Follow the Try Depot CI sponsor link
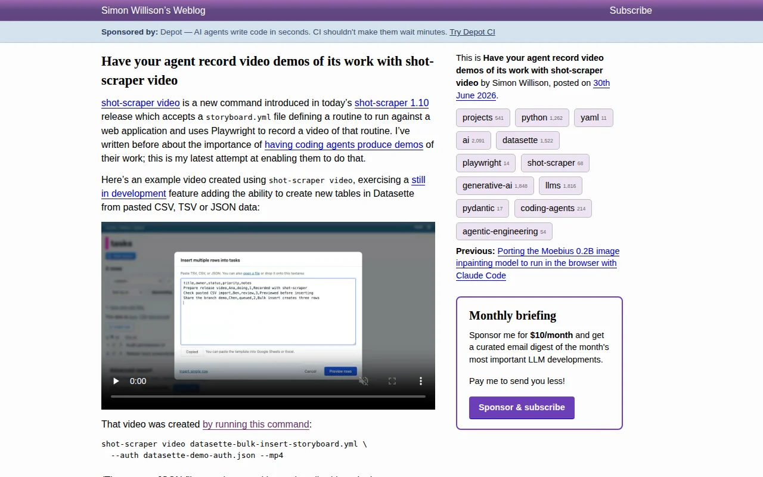 [x=472, y=32]
